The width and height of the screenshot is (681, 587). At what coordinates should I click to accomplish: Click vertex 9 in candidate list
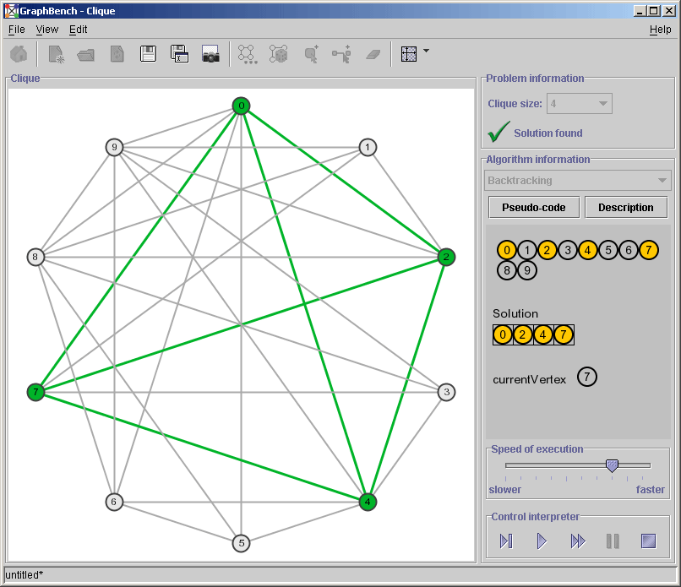coord(527,270)
